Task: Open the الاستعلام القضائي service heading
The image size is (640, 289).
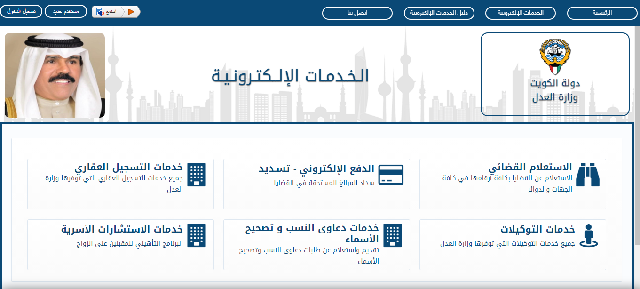Action: tap(530, 168)
